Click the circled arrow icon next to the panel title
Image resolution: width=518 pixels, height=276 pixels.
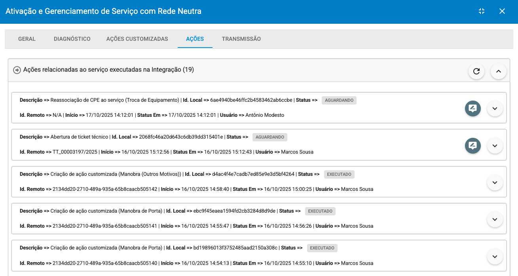point(17,70)
